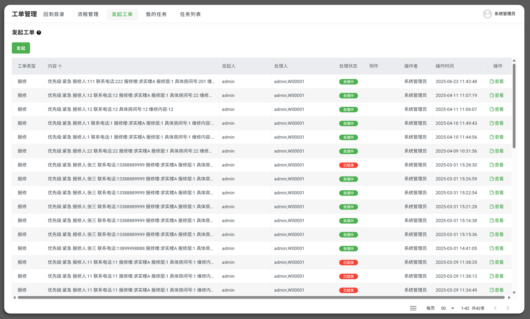Click the green 发起 button
530x319 pixels.
21,48
